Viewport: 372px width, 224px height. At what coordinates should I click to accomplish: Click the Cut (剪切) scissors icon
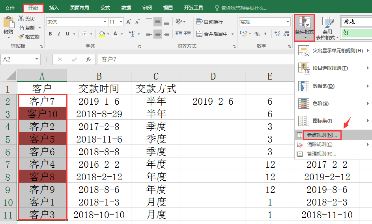click(x=21, y=19)
